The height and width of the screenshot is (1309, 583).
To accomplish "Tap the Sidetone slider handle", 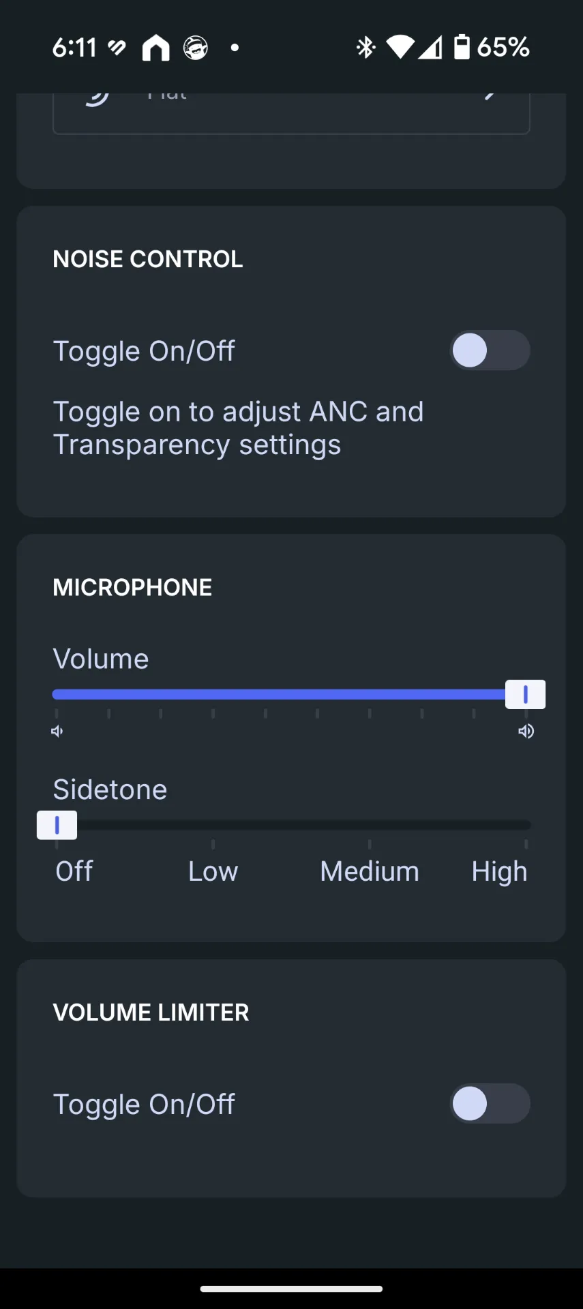I will (57, 825).
